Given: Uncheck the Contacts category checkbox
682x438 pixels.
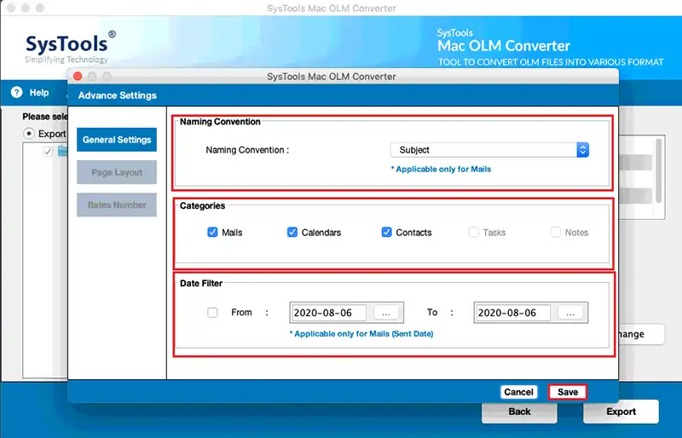Looking at the screenshot, I should coord(386,233).
